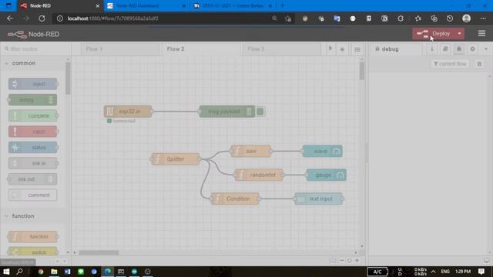
Task: Select the text input dashboard node
Action: coord(318,199)
